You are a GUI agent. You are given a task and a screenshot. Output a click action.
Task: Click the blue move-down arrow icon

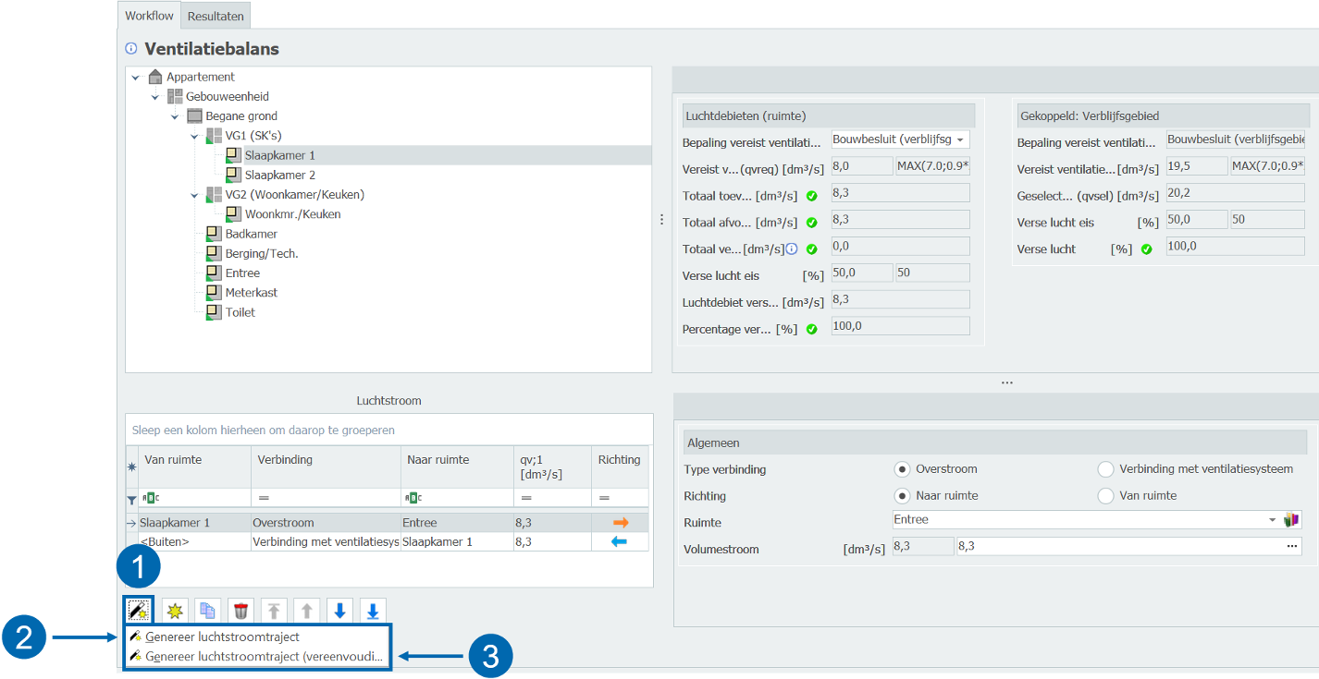click(x=339, y=611)
